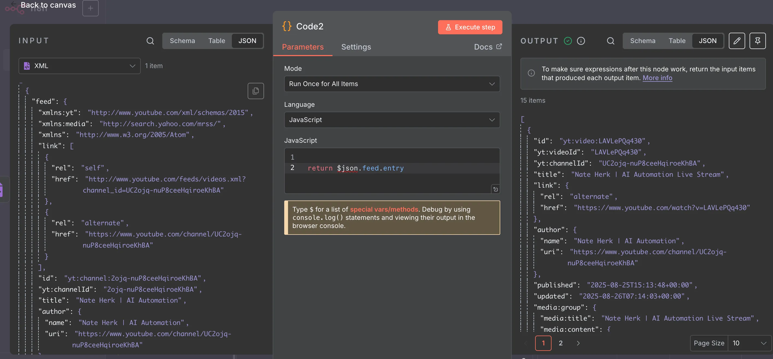Screen dimensions: 773x359
Task: Open Docs link in Code2 panel
Action: point(488,47)
